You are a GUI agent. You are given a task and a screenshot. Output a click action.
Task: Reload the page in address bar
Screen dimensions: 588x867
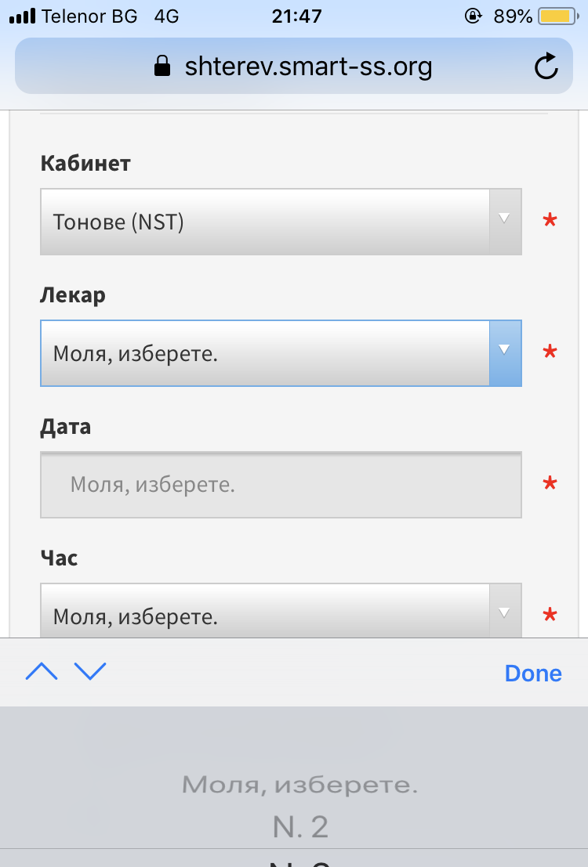(546, 67)
